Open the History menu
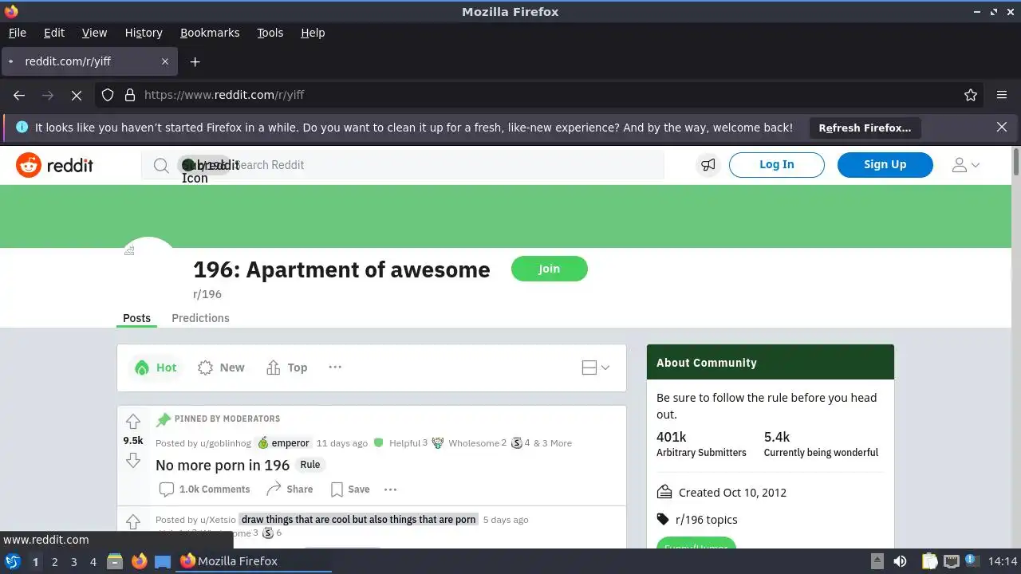This screenshot has width=1021, height=574. tap(144, 33)
